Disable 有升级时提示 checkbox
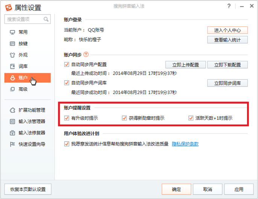The image size is (258, 199). pos(67,118)
